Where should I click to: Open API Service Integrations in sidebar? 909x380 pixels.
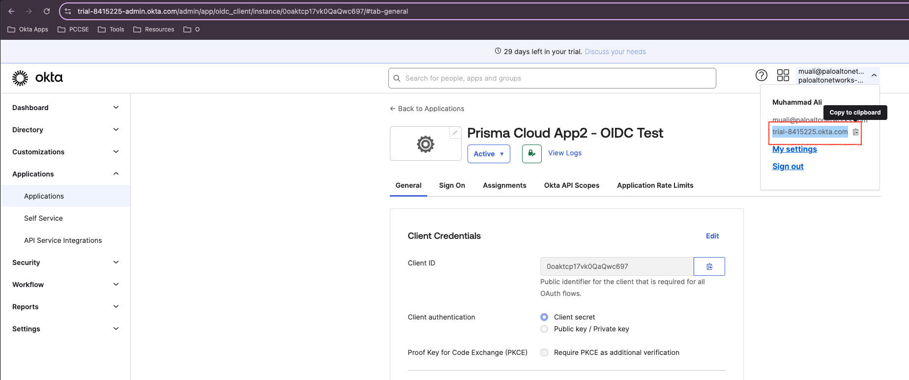click(x=63, y=240)
